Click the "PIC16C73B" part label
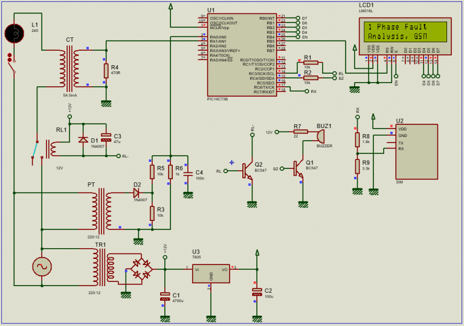The image size is (464, 326). pyautogui.click(x=217, y=99)
